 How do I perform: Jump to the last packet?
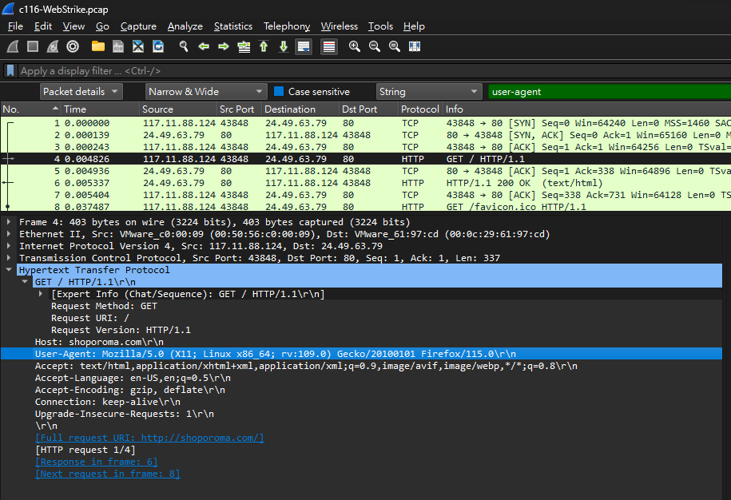284,46
